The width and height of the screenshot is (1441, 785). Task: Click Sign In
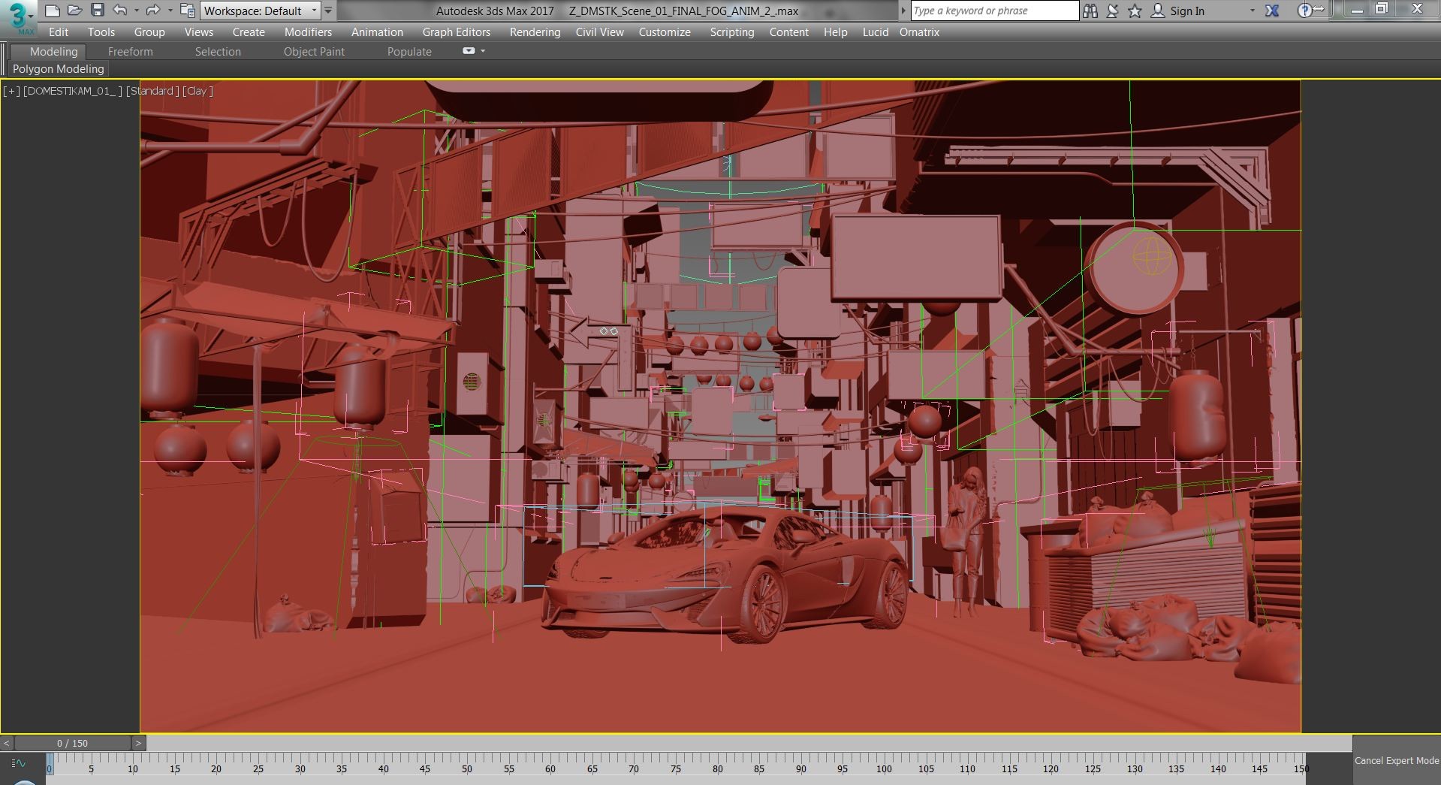[1186, 11]
